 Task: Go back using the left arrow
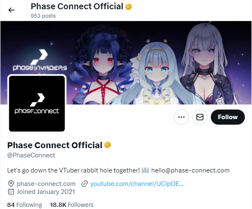[x=11, y=10]
